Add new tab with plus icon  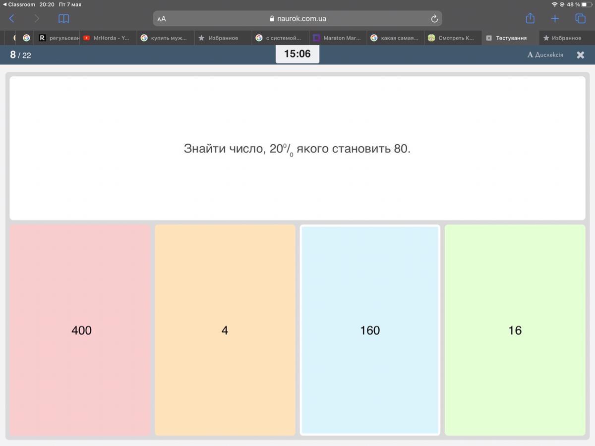tap(555, 19)
